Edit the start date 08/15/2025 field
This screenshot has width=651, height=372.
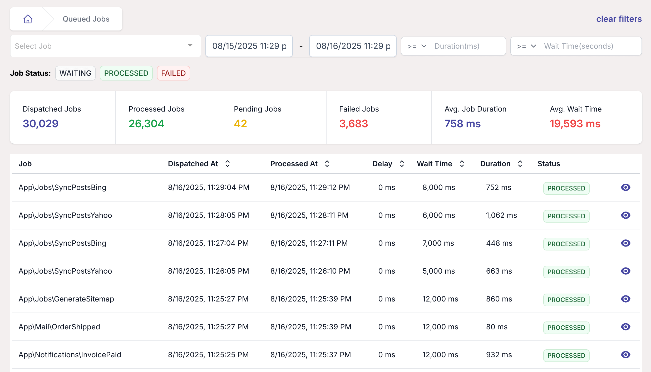point(249,46)
